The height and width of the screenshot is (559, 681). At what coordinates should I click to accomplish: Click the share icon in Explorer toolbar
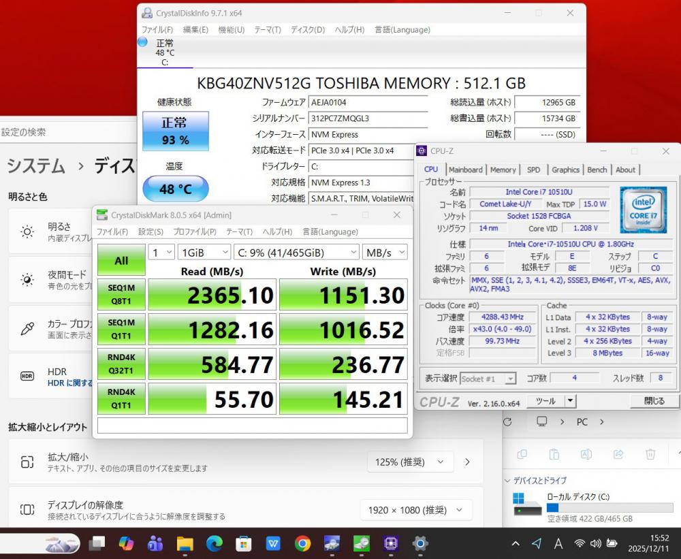pyautogui.click(x=618, y=454)
